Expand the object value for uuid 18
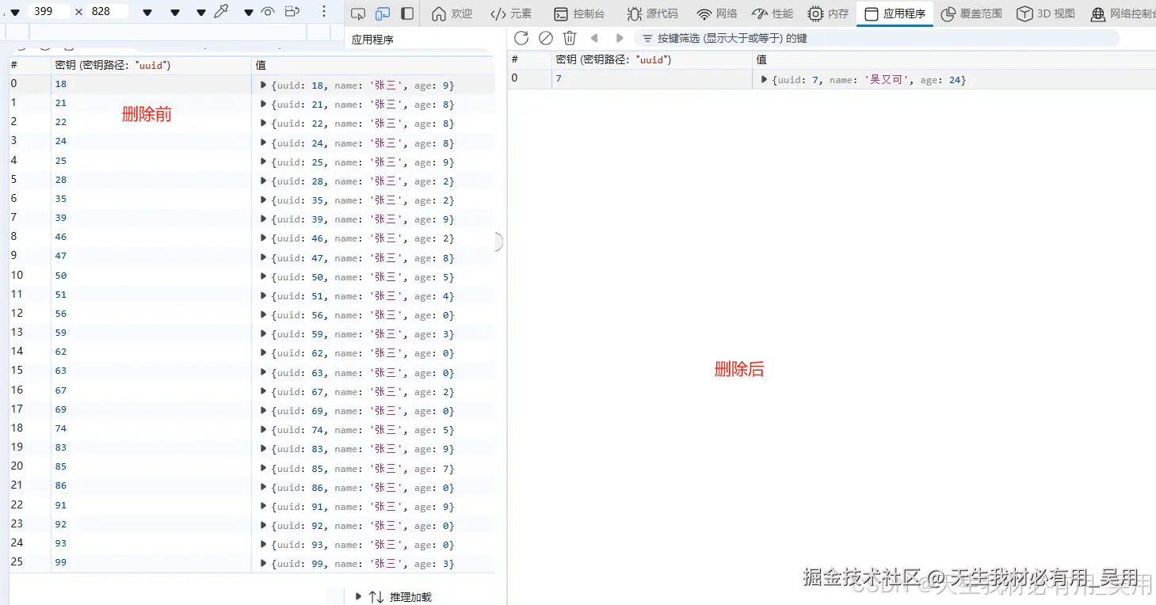This screenshot has width=1156, height=605. (264, 85)
